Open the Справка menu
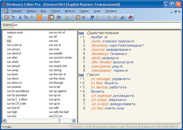 click(x=111, y=11)
